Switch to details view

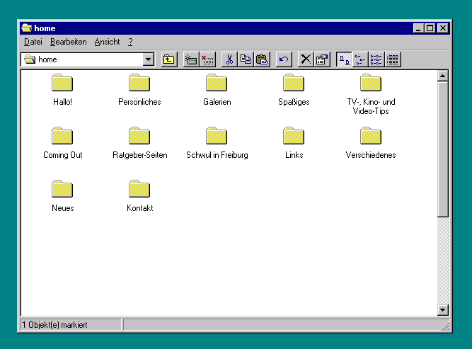click(393, 59)
